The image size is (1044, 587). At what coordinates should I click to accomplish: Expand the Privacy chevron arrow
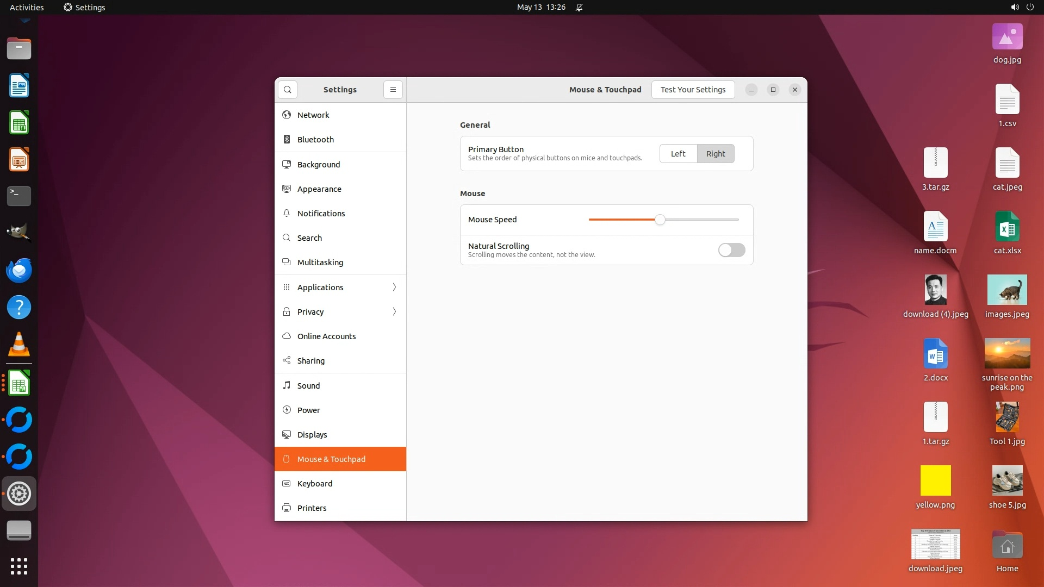[x=394, y=312]
